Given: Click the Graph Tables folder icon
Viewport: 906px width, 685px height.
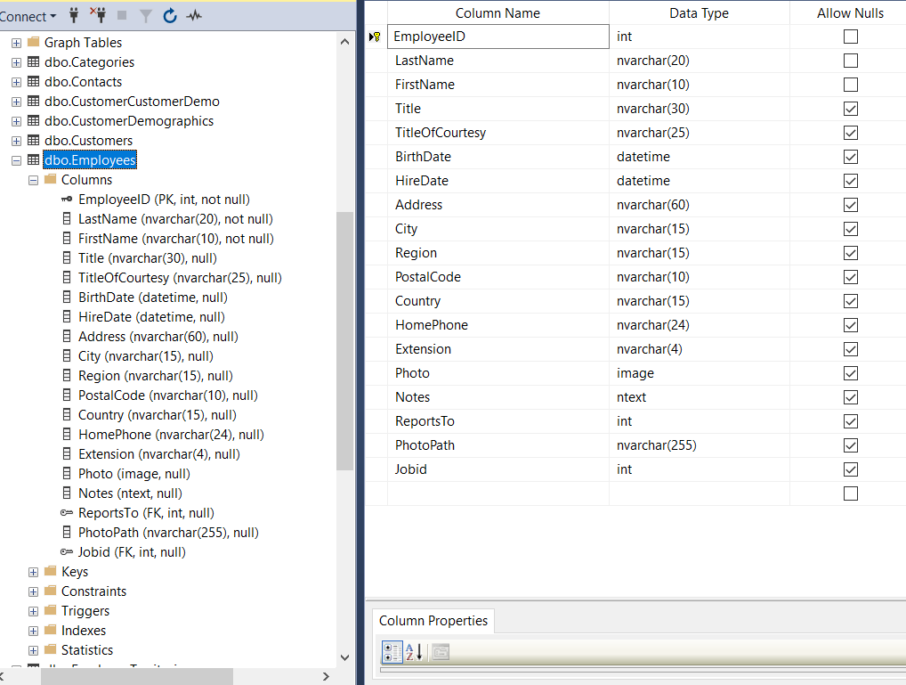Looking at the screenshot, I should pos(34,42).
